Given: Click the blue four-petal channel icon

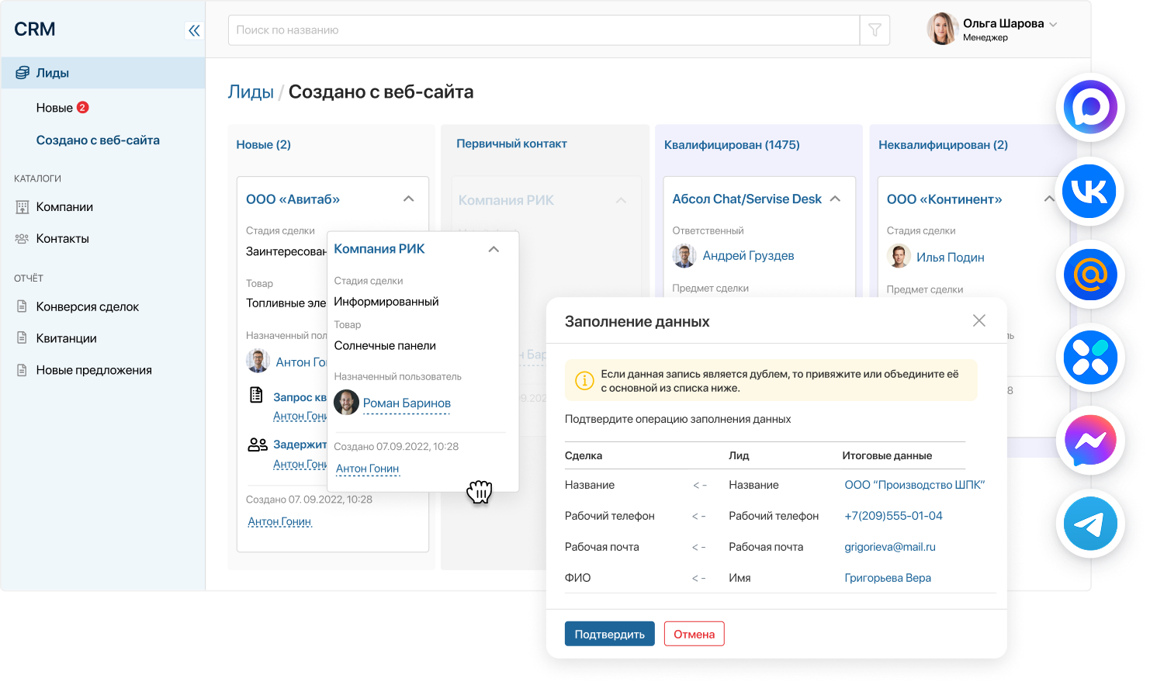Looking at the screenshot, I should point(1089,358).
